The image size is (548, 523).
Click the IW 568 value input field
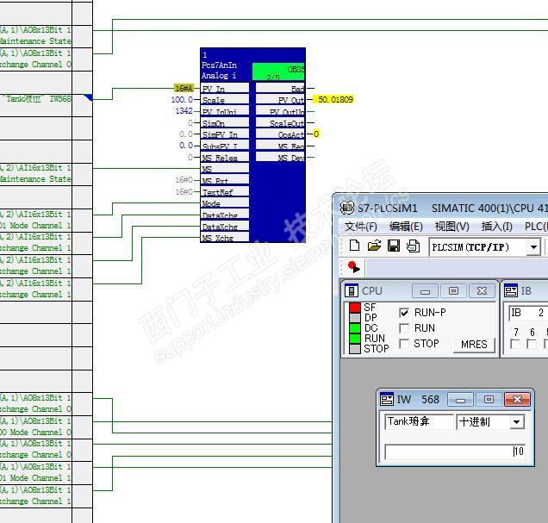click(455, 452)
